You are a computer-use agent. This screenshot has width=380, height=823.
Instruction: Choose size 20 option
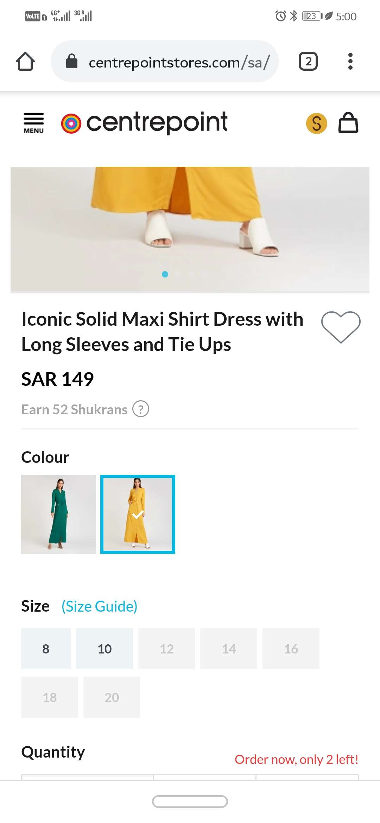[112, 697]
